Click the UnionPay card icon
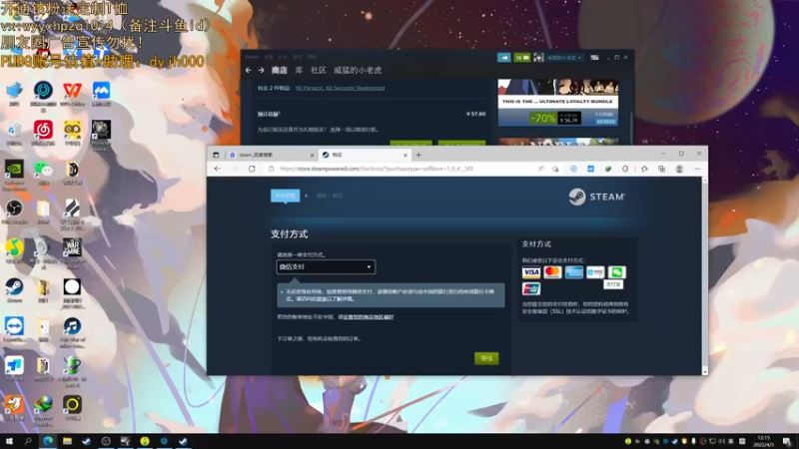 [x=531, y=289]
